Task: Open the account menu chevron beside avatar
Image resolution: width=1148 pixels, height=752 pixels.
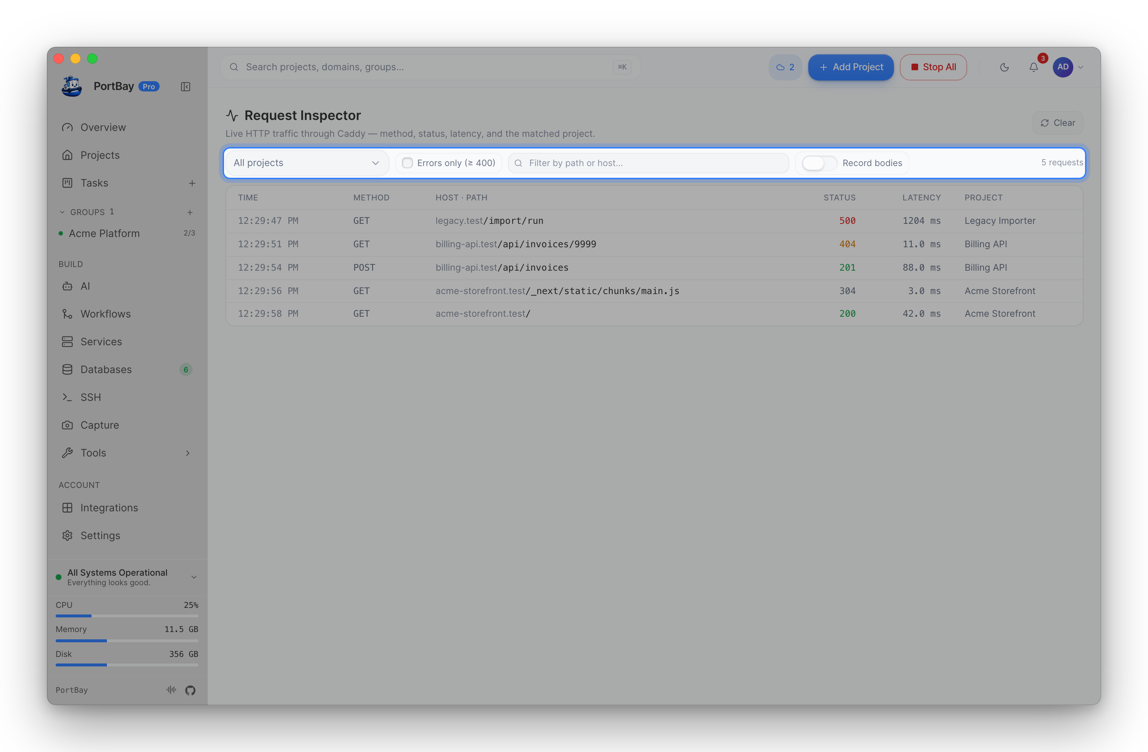Action: pyautogui.click(x=1081, y=68)
